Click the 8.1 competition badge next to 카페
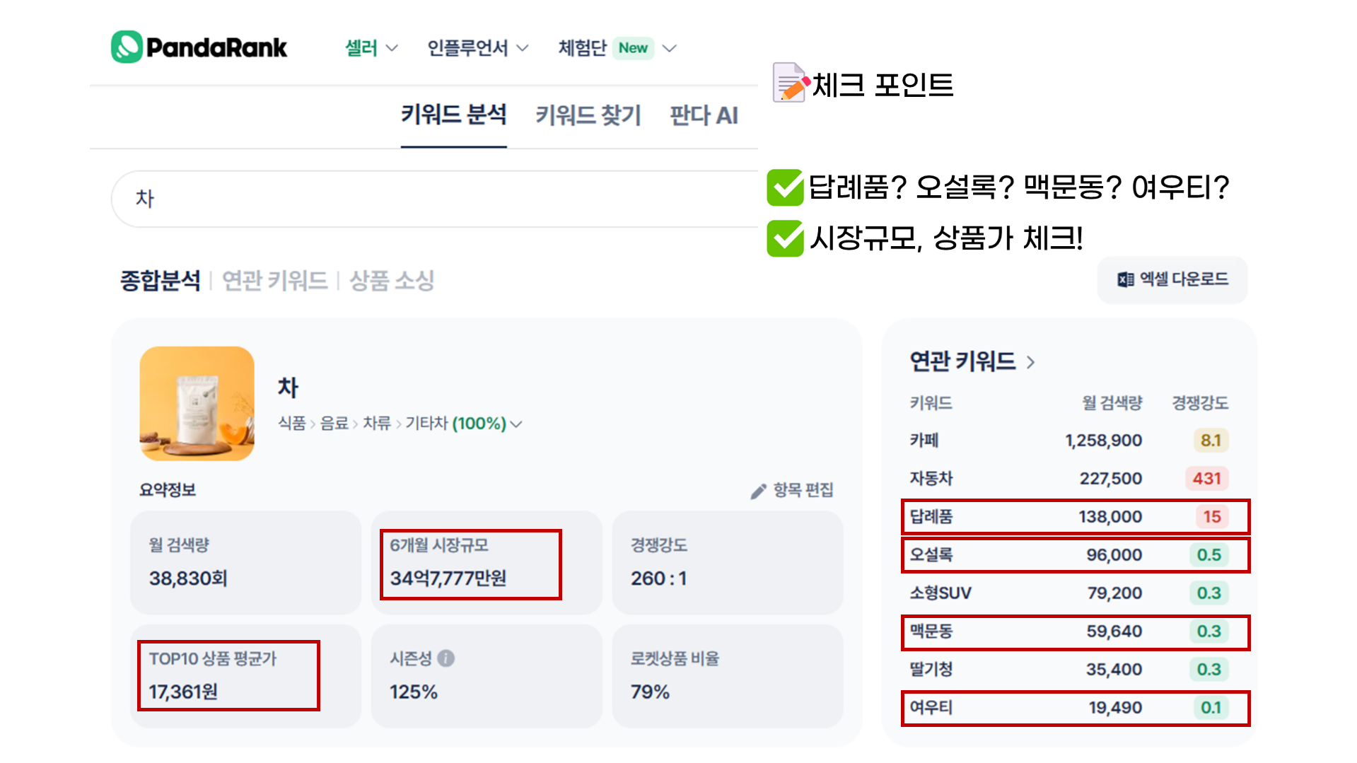1357x763 pixels. point(1212,440)
